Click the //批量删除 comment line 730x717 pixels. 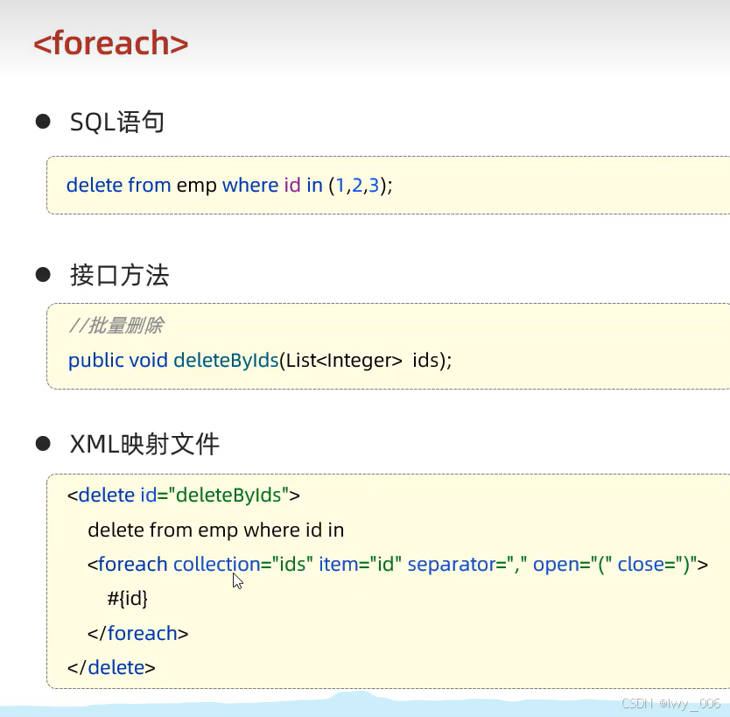coord(116,326)
